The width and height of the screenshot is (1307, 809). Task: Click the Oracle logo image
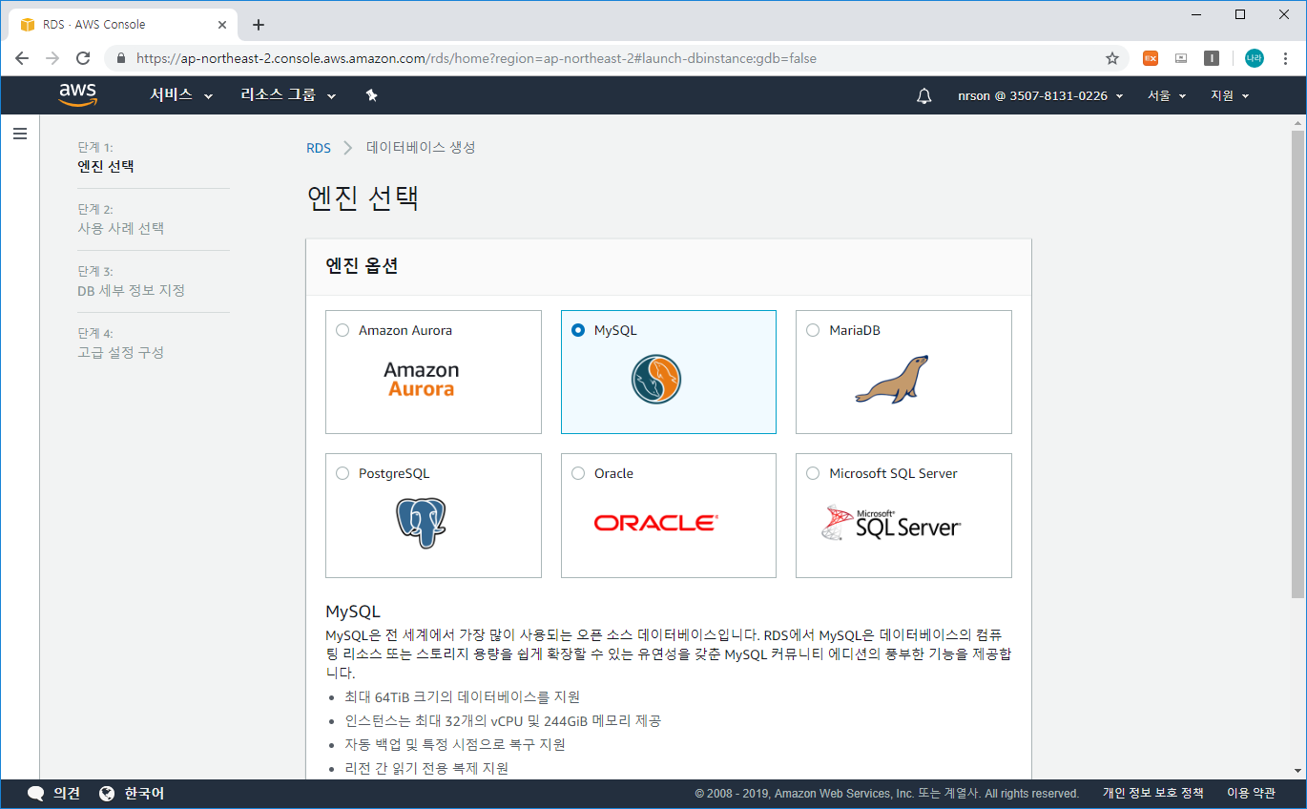[x=655, y=523]
